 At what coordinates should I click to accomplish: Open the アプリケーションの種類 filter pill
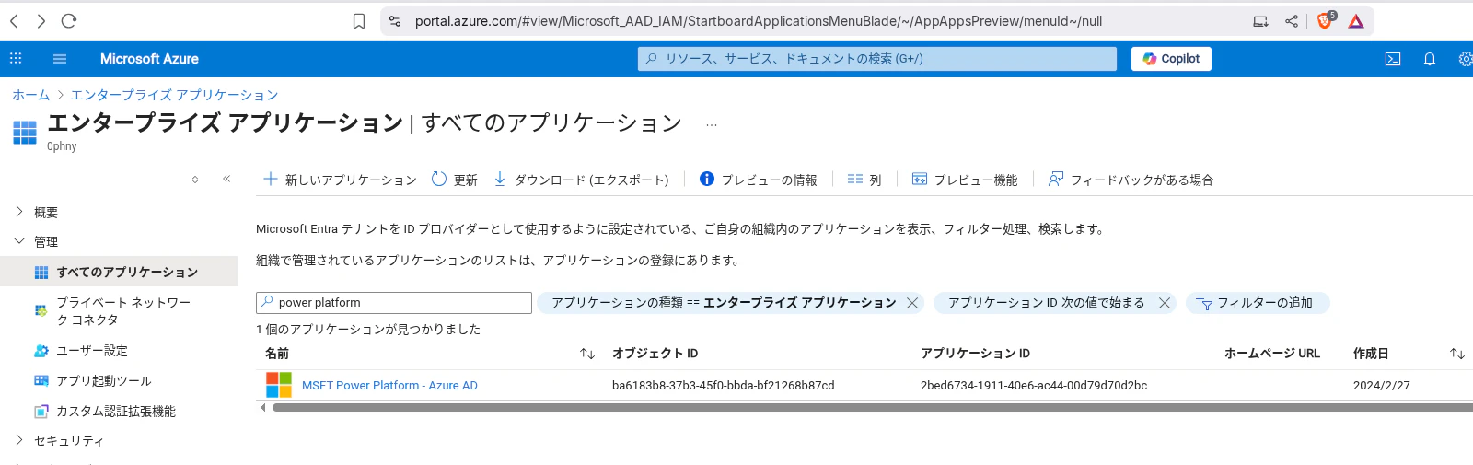pos(724,302)
